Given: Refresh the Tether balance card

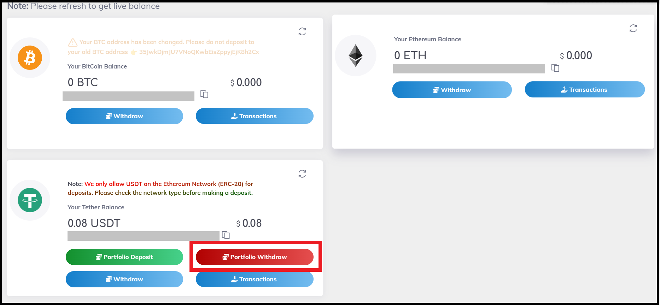Looking at the screenshot, I should coord(302,174).
